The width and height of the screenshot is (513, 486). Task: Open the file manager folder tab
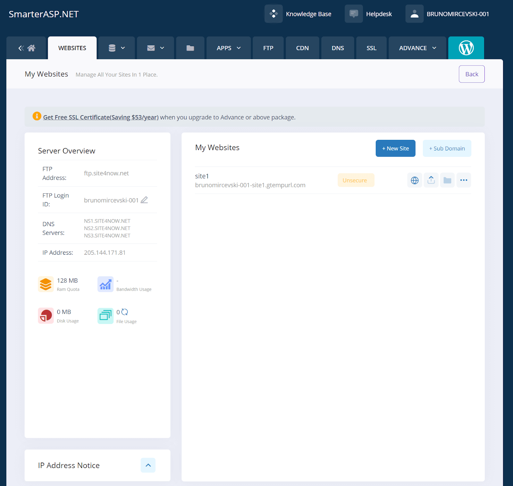tap(190, 48)
